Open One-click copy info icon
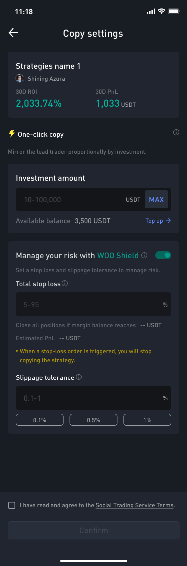This screenshot has height=566, width=187. [176, 133]
